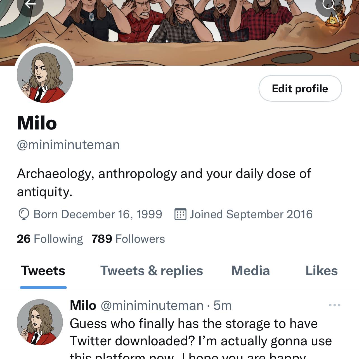View the 26 Following list
The width and height of the screenshot is (359, 359).
50,239
